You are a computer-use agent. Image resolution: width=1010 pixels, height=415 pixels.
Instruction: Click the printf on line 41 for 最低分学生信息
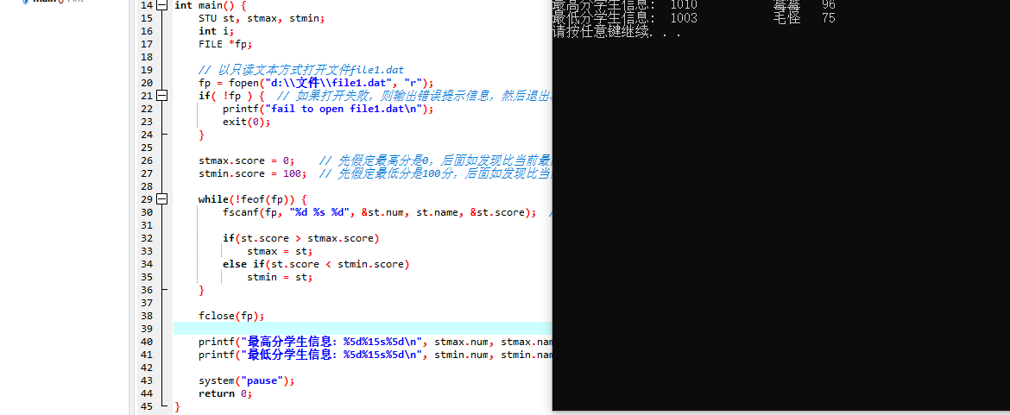point(376,355)
